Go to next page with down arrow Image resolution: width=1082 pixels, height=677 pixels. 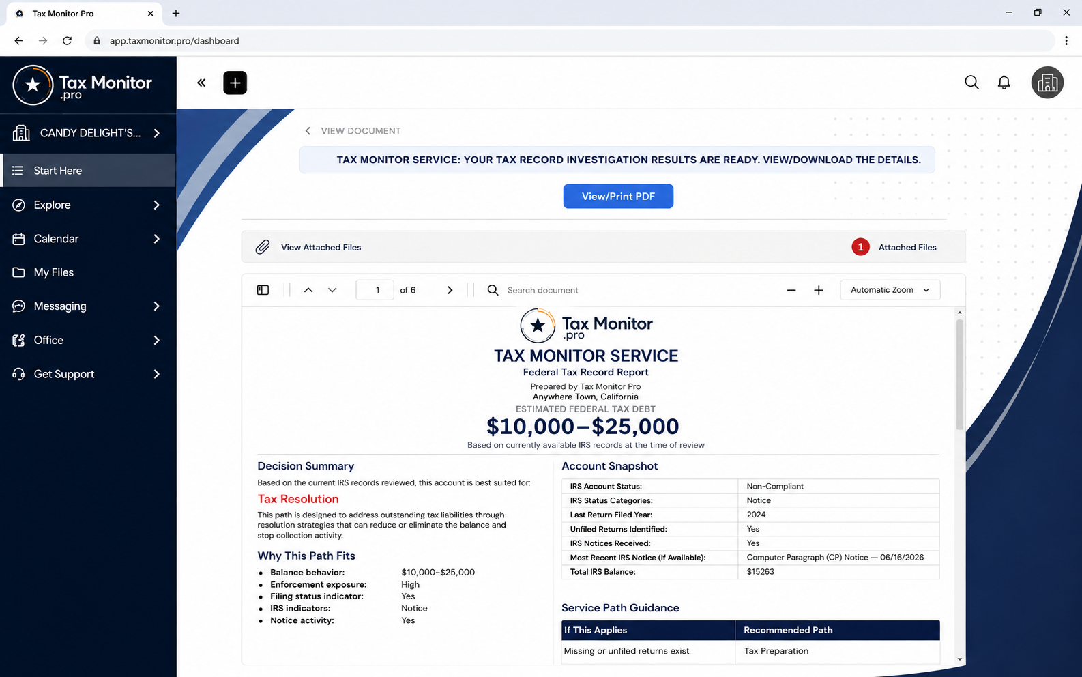click(332, 290)
